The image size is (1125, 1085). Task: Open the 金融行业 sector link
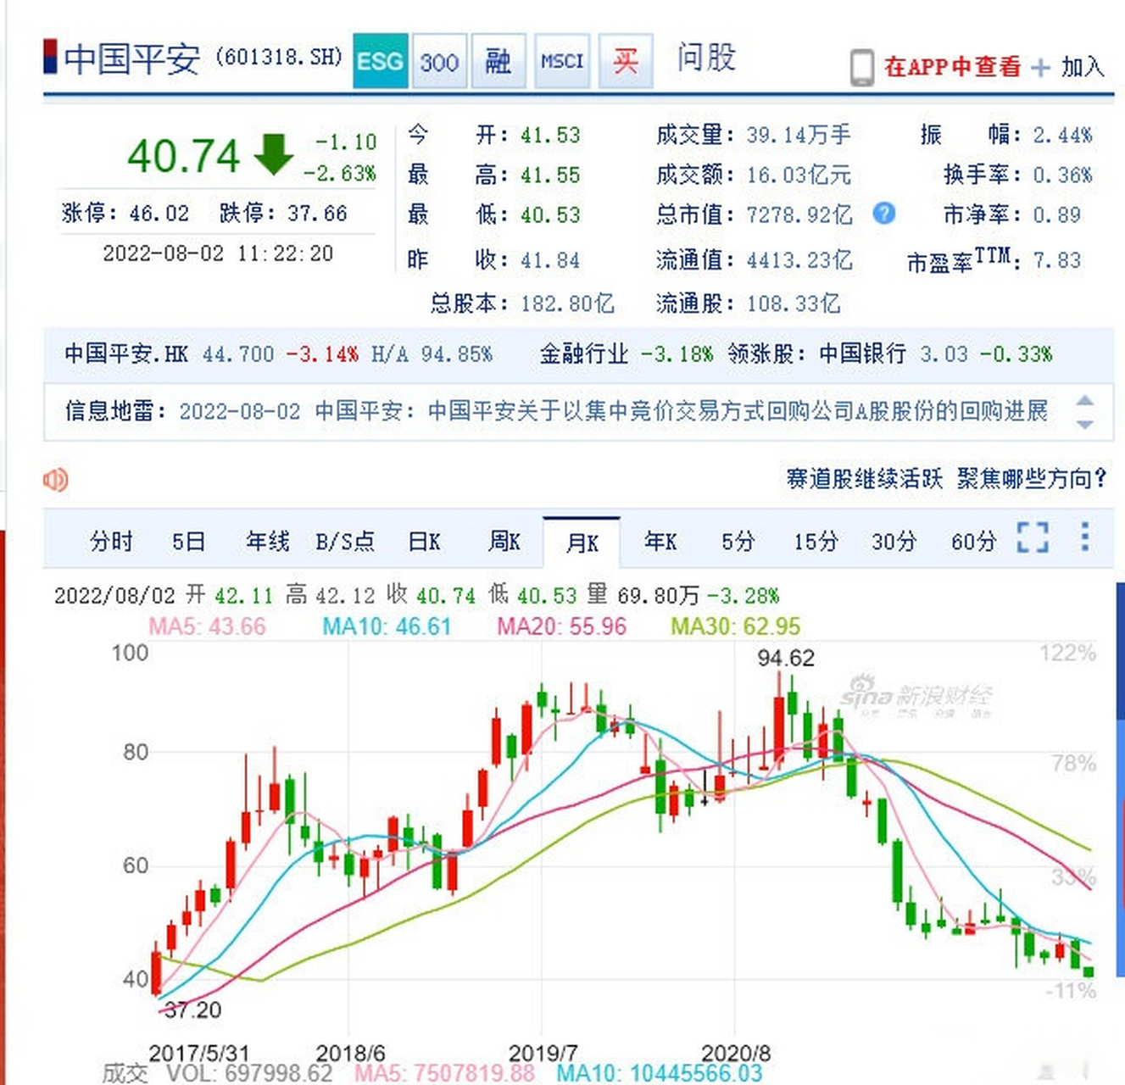[584, 353]
